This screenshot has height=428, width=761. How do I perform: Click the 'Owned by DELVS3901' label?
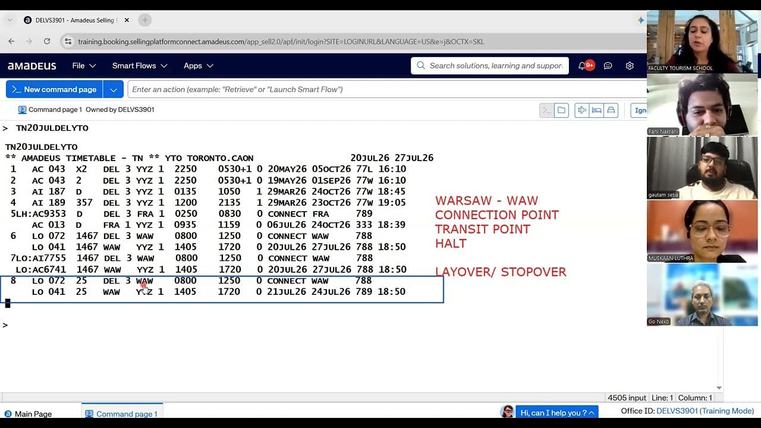pos(120,110)
